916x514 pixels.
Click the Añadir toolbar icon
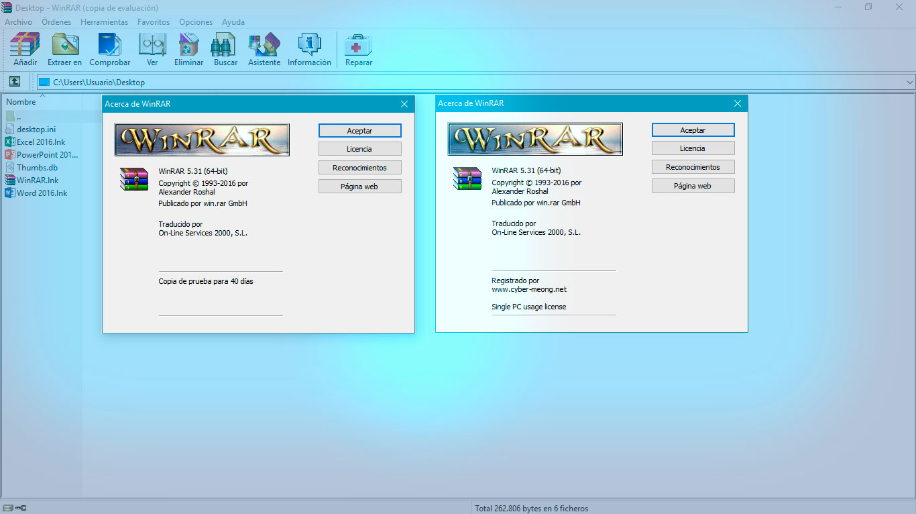(24, 47)
